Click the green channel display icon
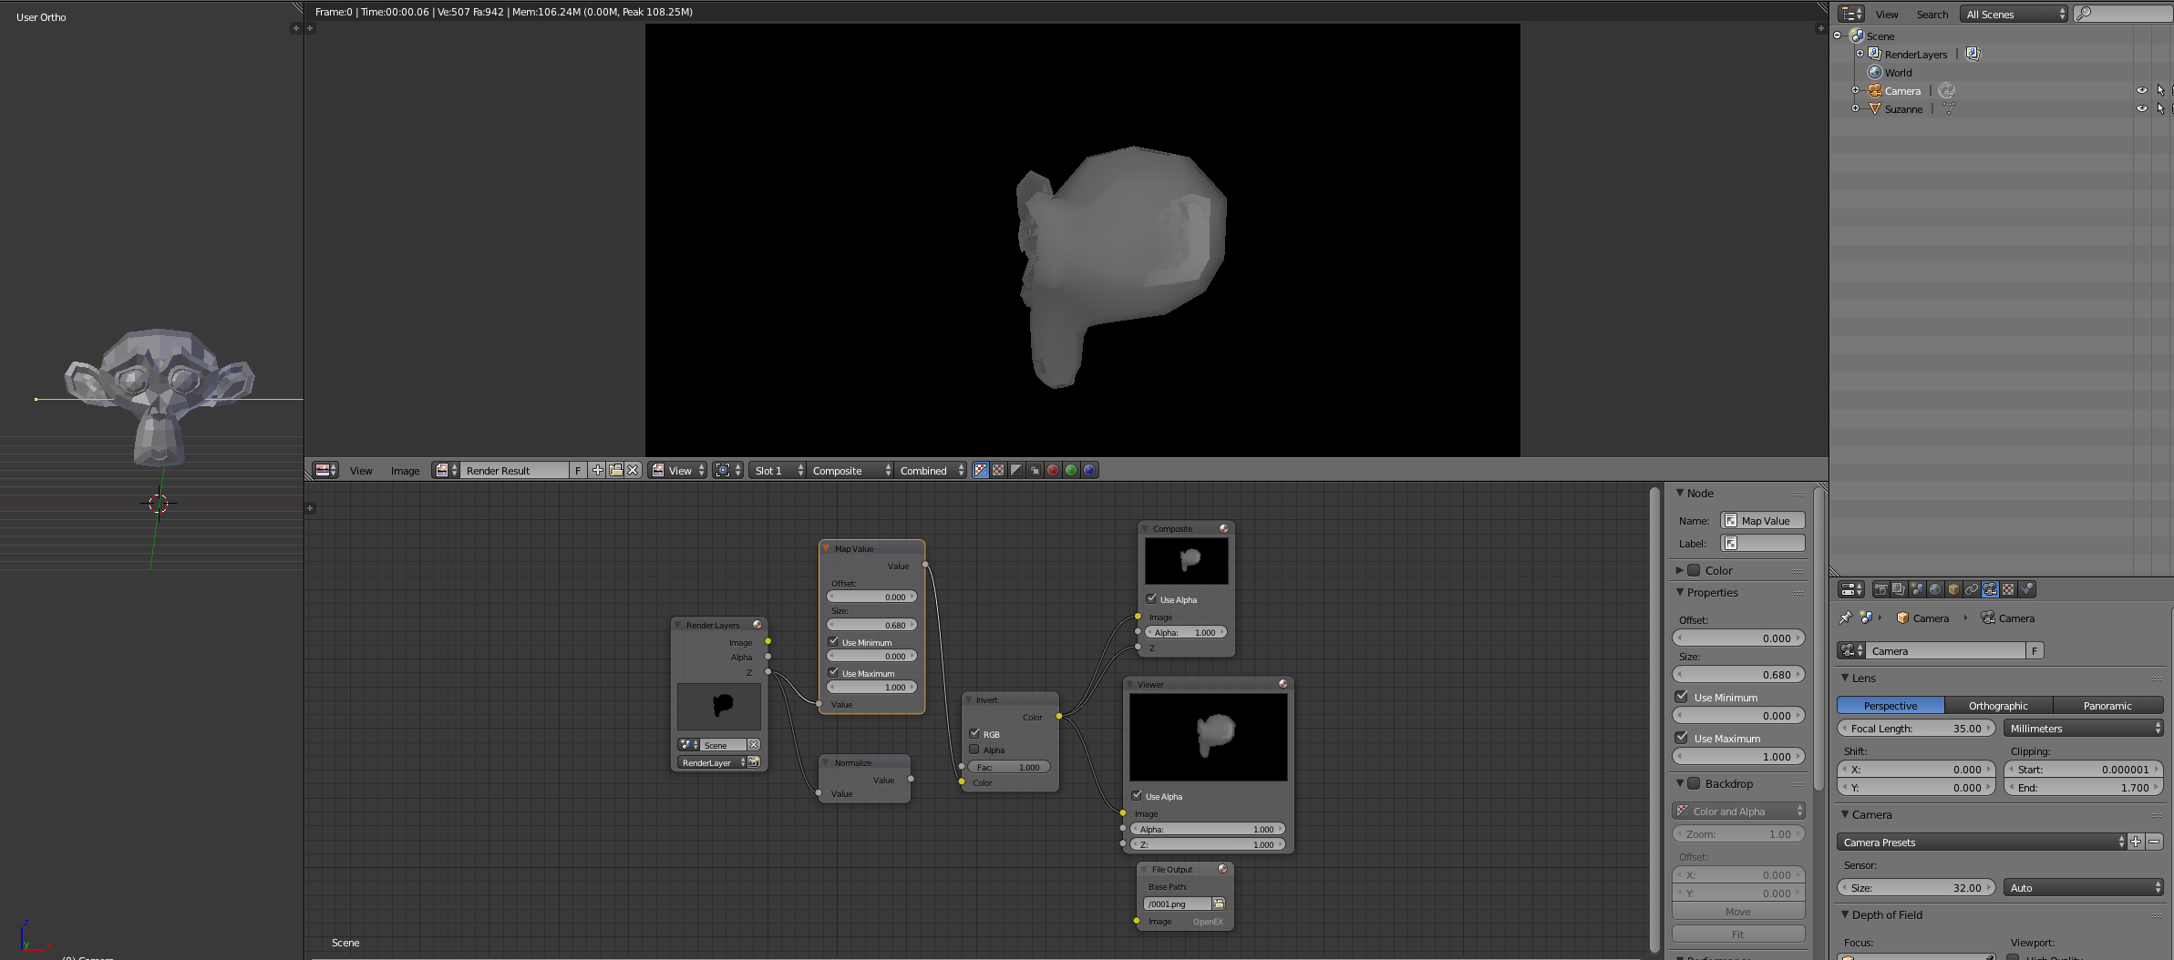Viewport: 2174px width, 960px height. point(1071,470)
